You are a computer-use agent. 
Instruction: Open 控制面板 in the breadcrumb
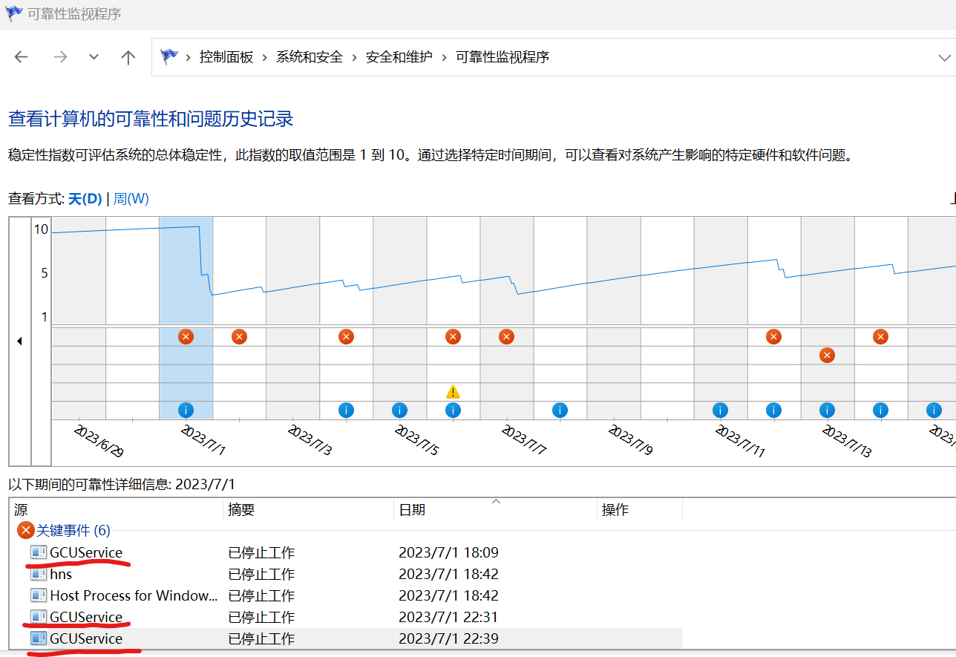(226, 57)
